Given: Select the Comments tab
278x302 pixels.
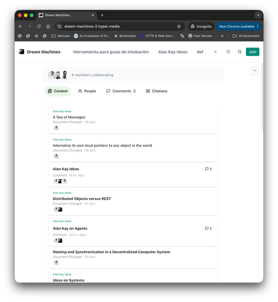Looking at the screenshot, I should pyautogui.click(x=121, y=91).
